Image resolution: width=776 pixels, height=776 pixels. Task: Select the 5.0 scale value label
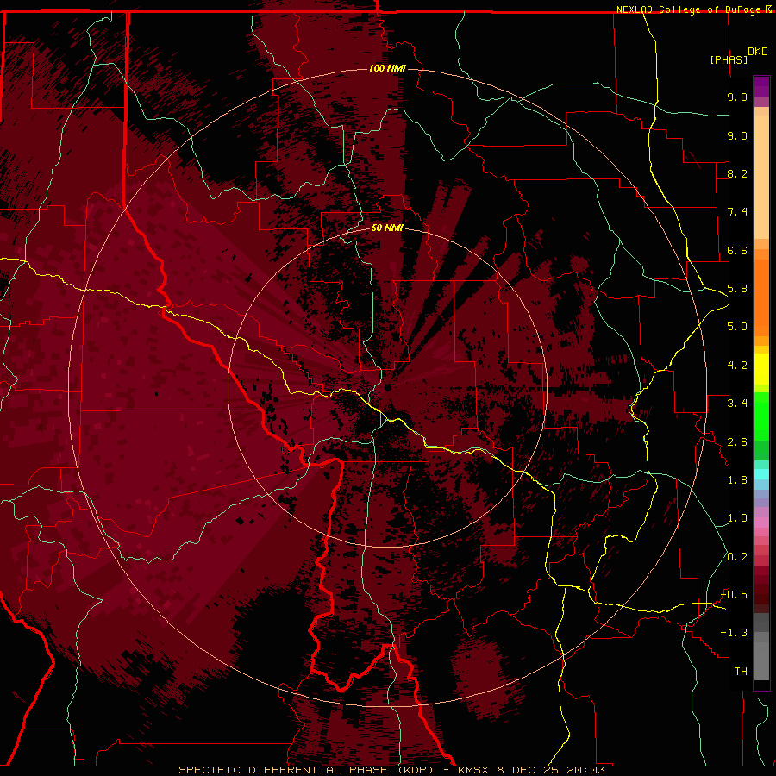(737, 327)
